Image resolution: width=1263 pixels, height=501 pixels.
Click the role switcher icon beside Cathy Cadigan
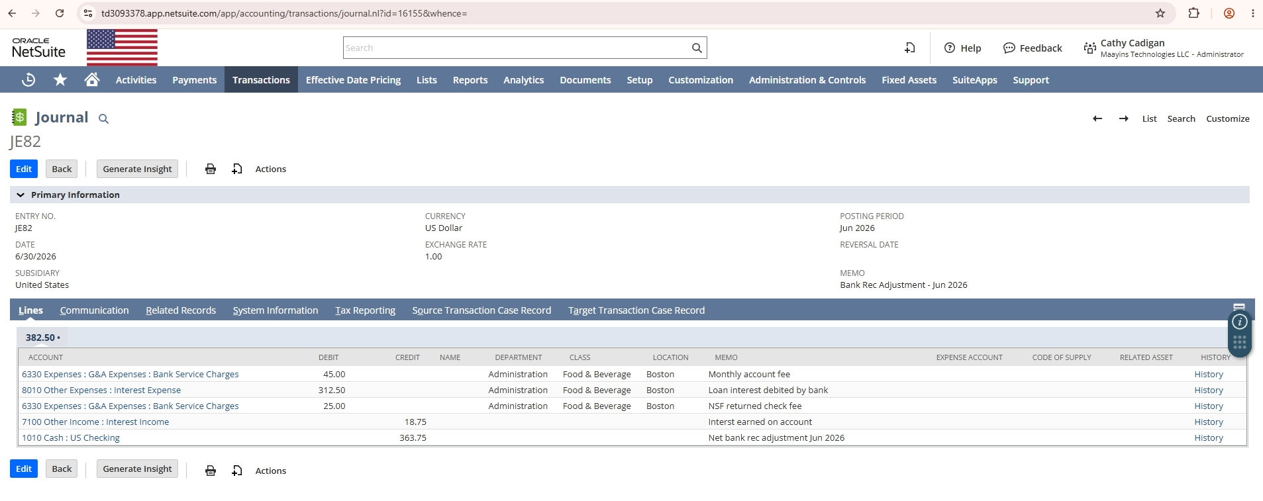pyautogui.click(x=1089, y=48)
